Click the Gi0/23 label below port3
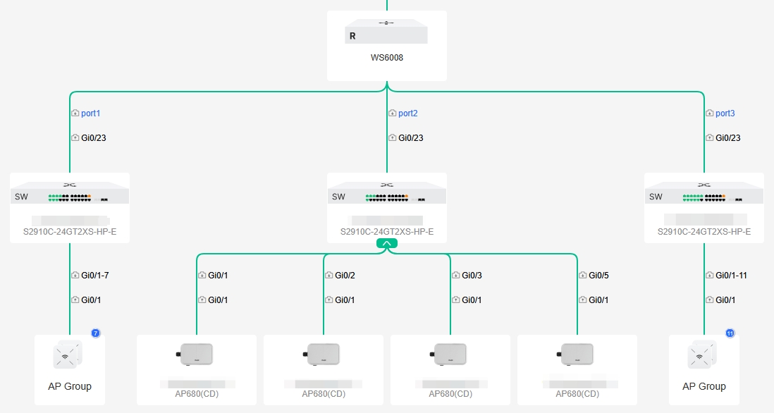 pos(728,137)
